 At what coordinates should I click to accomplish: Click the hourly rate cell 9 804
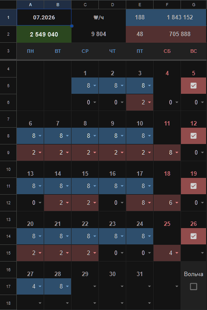98,34
